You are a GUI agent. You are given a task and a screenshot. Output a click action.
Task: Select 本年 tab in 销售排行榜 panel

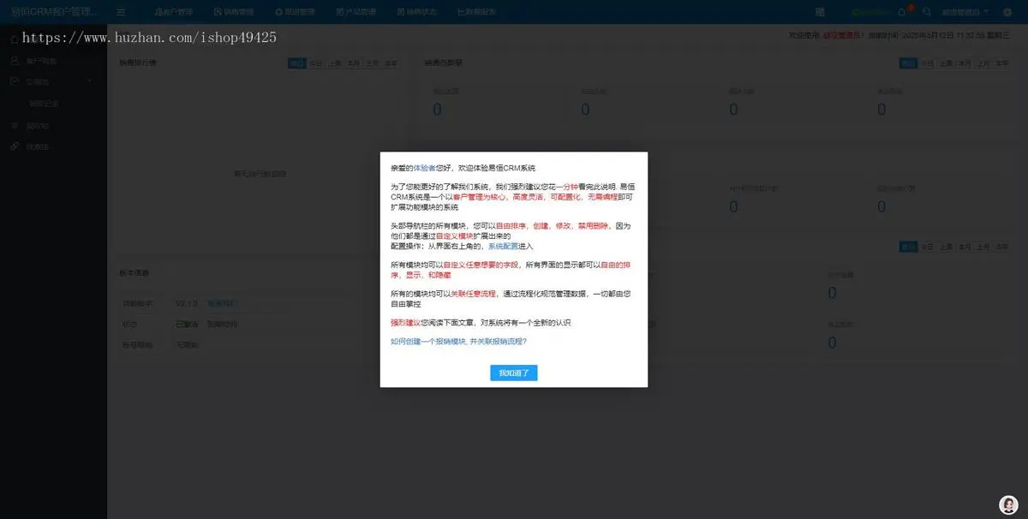click(x=391, y=63)
